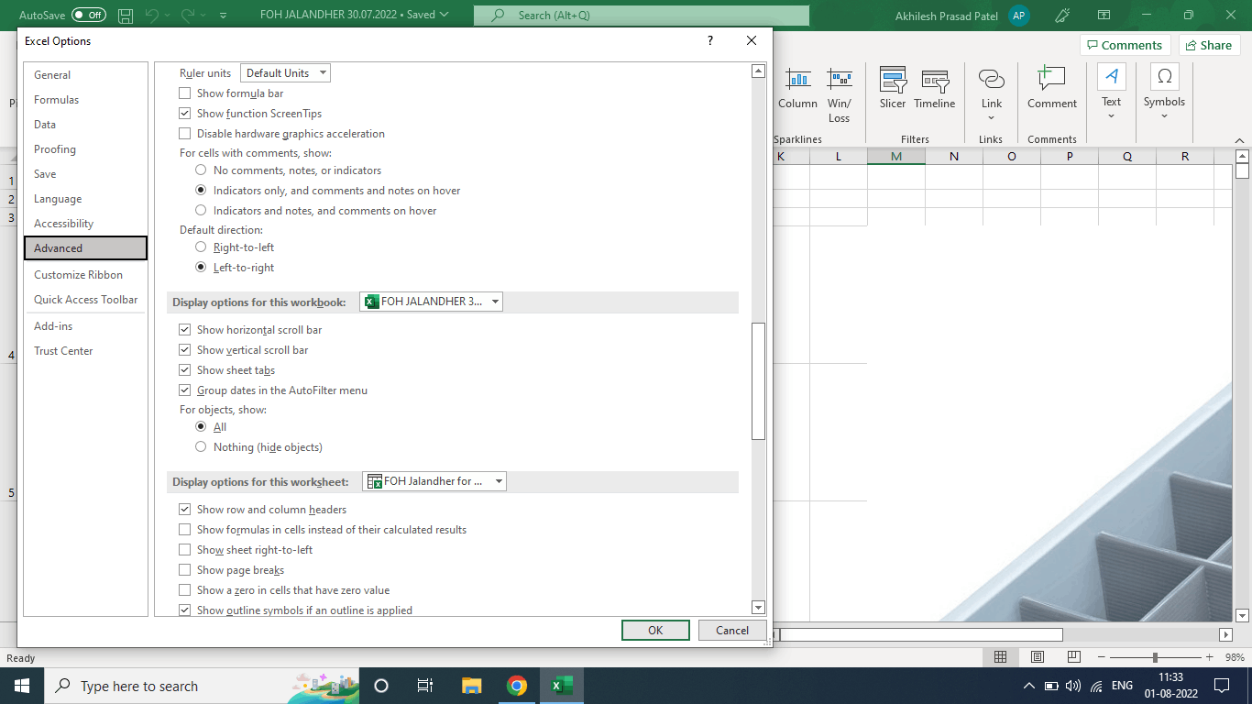This screenshot has width=1252, height=704.
Task: Open the Link ribbon button
Action: point(992,95)
